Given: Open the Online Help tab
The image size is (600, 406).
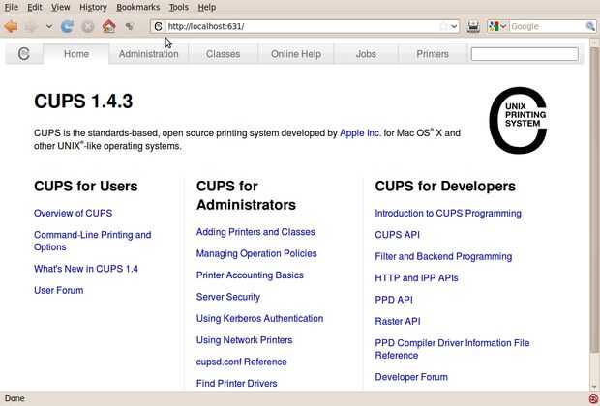Looking at the screenshot, I should click(x=296, y=54).
